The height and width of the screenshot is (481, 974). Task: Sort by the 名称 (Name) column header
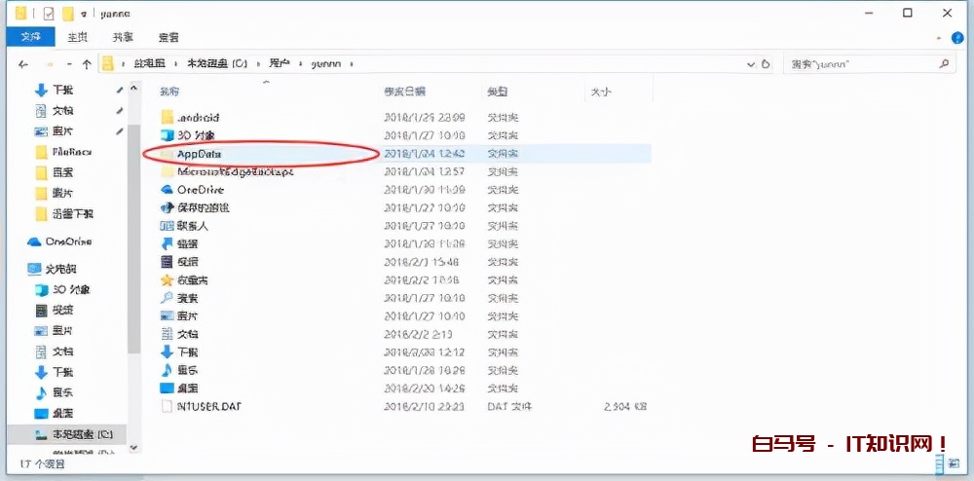169,92
